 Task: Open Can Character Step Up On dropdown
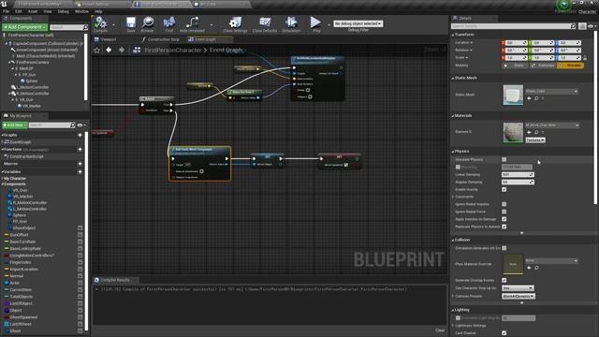coord(518,287)
